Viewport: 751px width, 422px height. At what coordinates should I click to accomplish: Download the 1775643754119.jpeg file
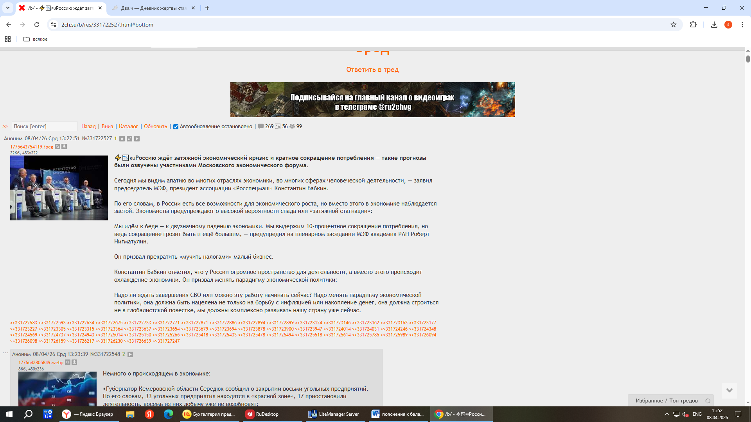(64, 147)
